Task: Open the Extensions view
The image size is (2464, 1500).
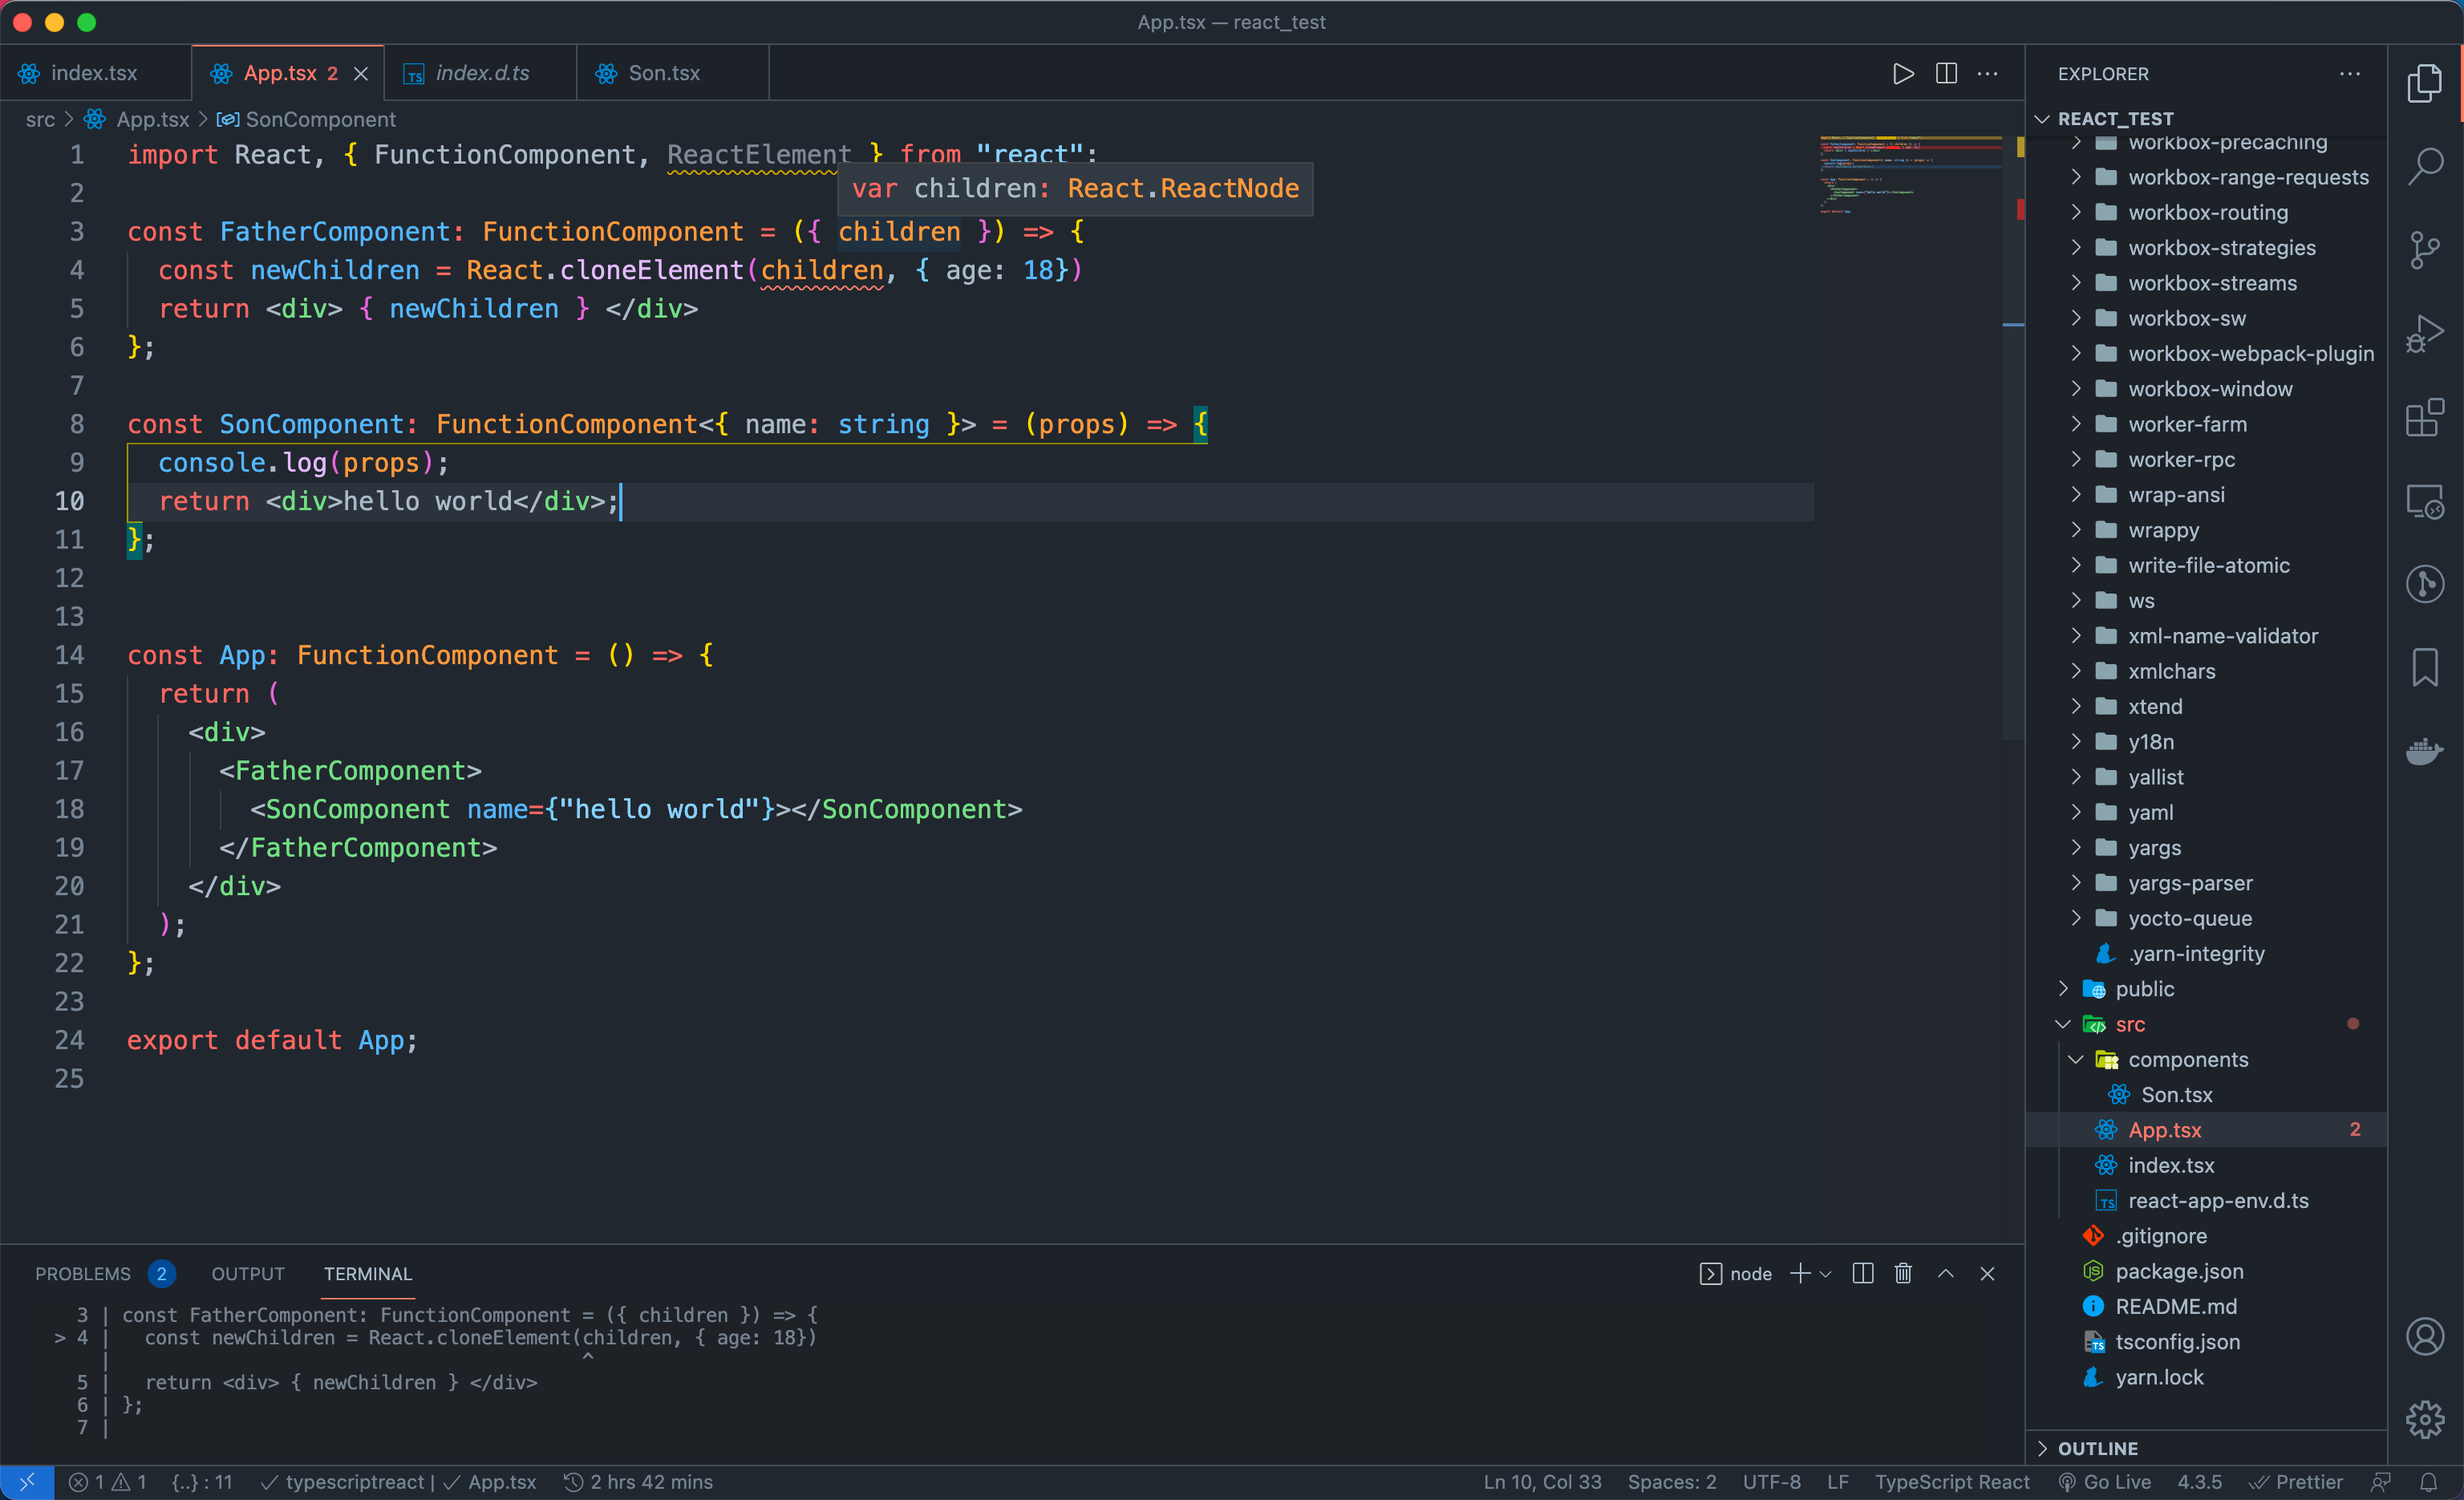Action: 2425,417
